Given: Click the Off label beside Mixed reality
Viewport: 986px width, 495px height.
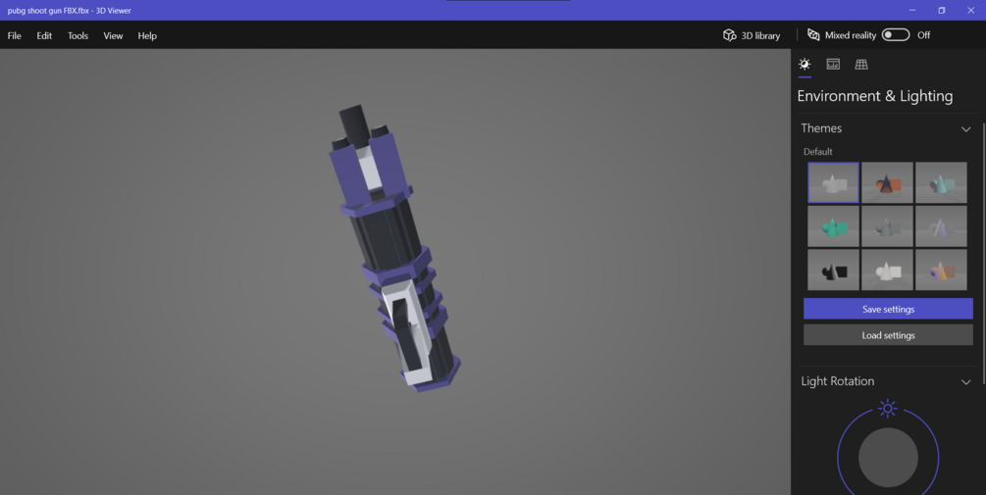Looking at the screenshot, I should (923, 35).
